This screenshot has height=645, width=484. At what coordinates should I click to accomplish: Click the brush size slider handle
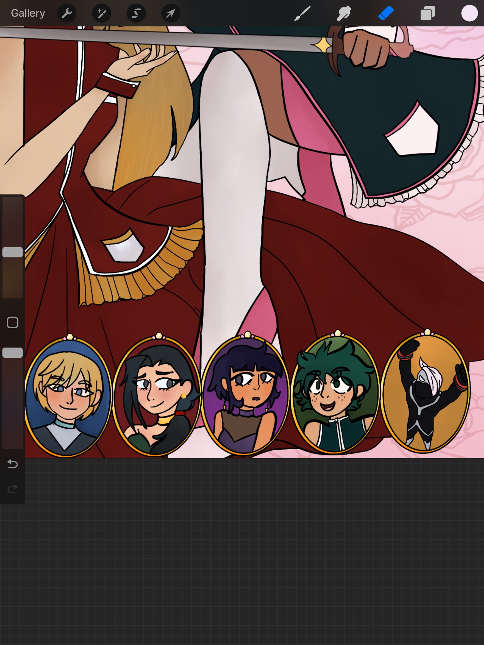(13, 252)
